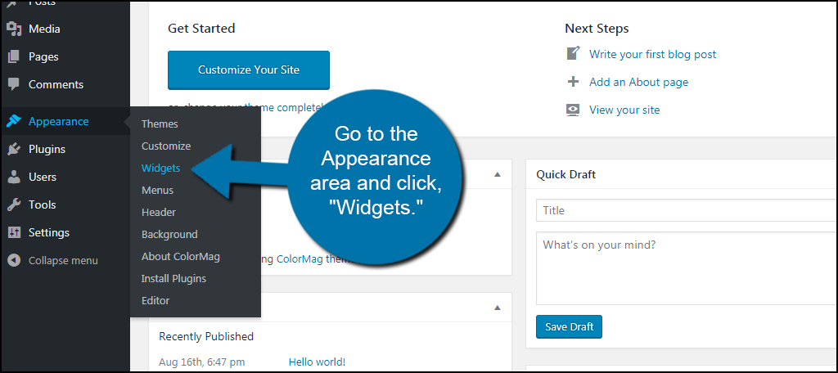Toggle the Activity panel collapse arrow
The image size is (838, 373).
[497, 308]
